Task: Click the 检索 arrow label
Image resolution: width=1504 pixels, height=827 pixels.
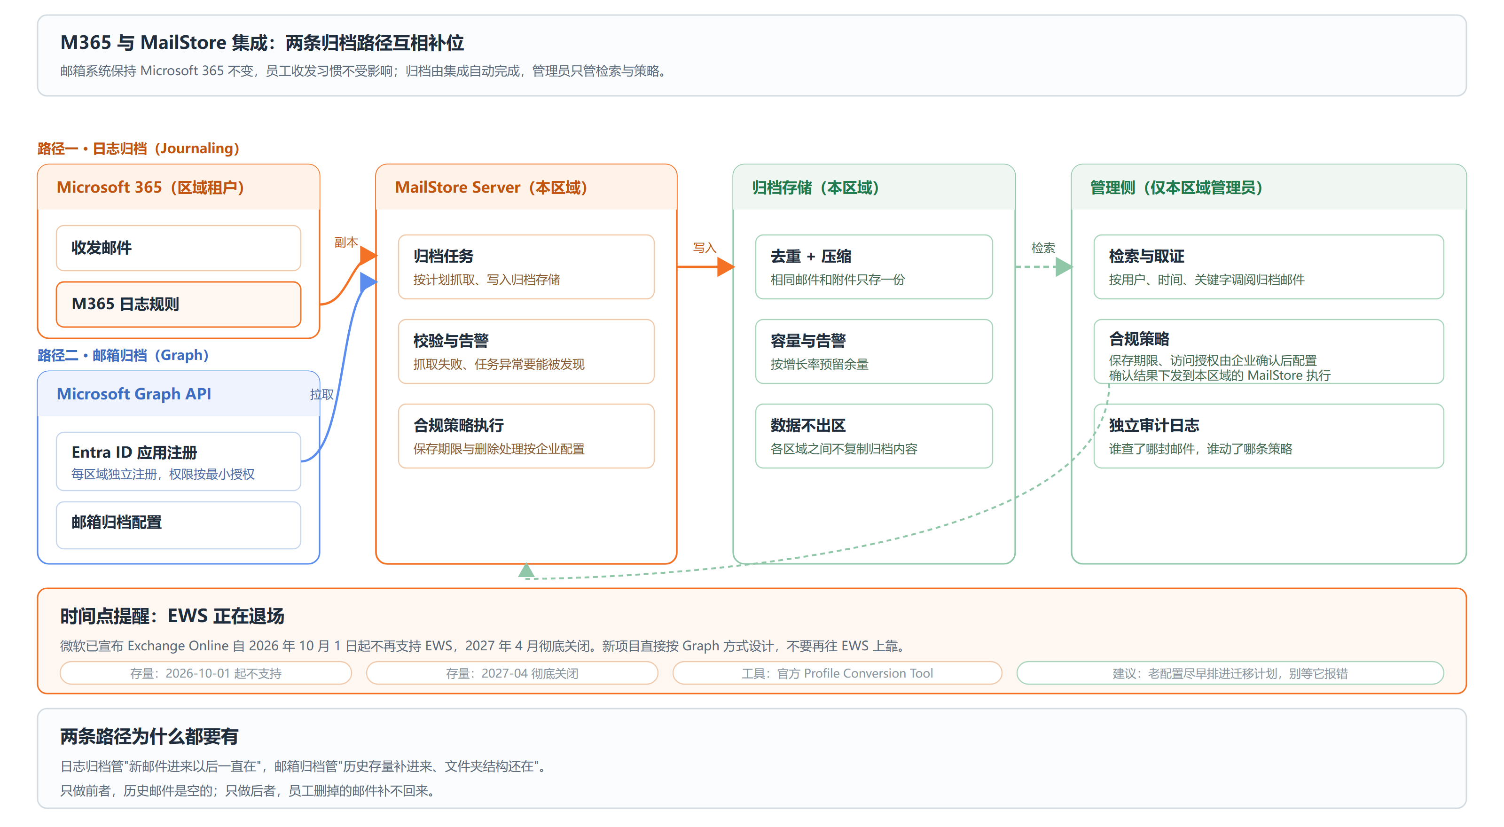Action: point(1043,248)
